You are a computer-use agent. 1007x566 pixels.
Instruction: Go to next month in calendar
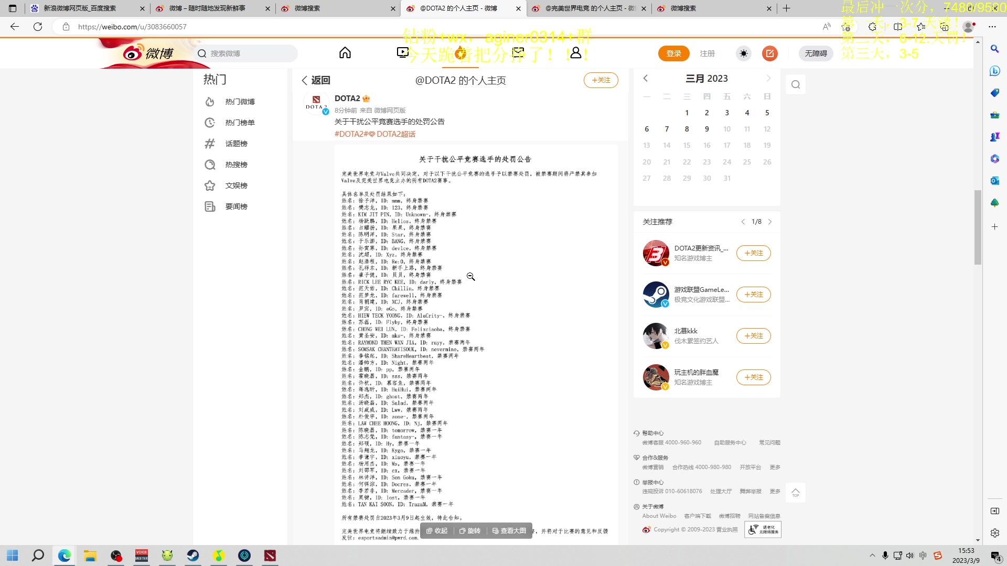click(x=768, y=78)
